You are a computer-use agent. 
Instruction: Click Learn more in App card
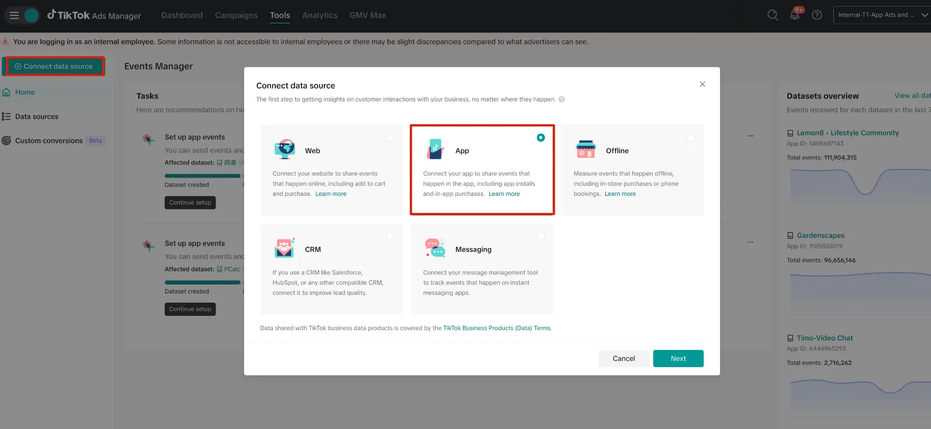(504, 194)
